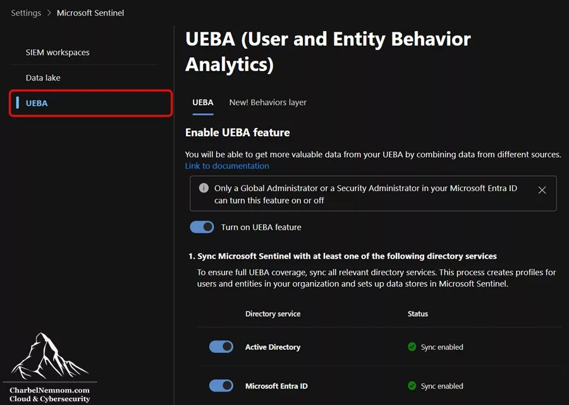Dismiss the administrator info banner

pos(542,190)
